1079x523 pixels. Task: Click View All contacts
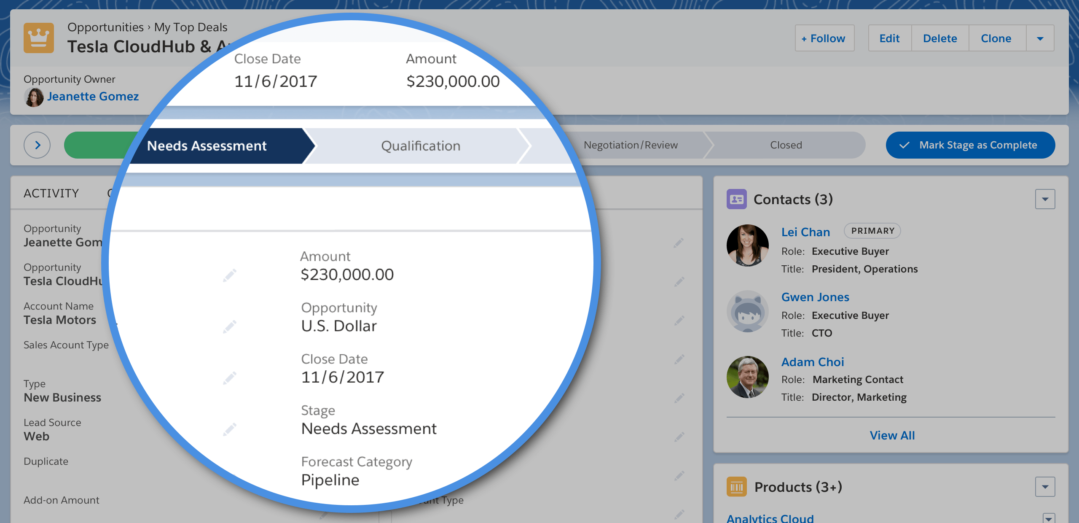point(892,435)
